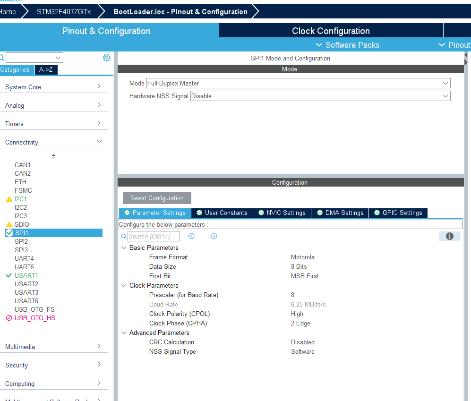
Task: Open the Mode dropdown Full-Duplex Master
Action: click(298, 83)
